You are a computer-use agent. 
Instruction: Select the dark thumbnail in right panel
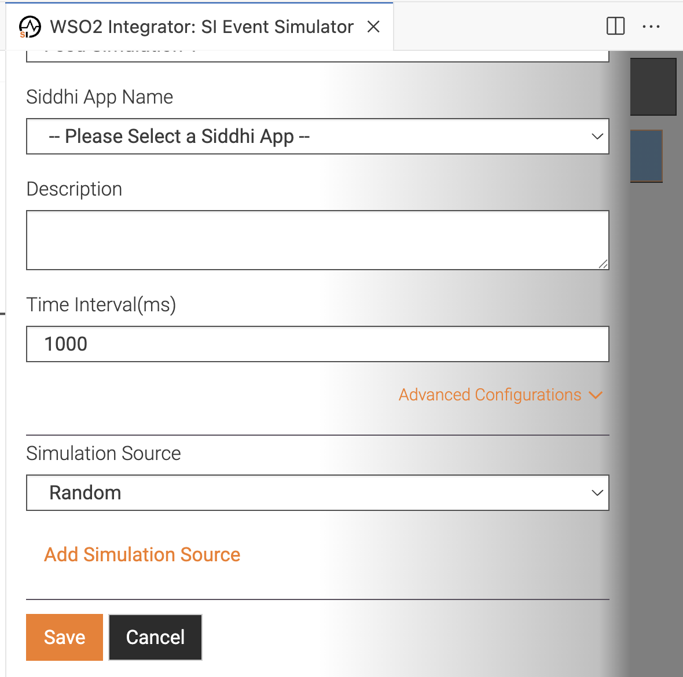(x=653, y=87)
